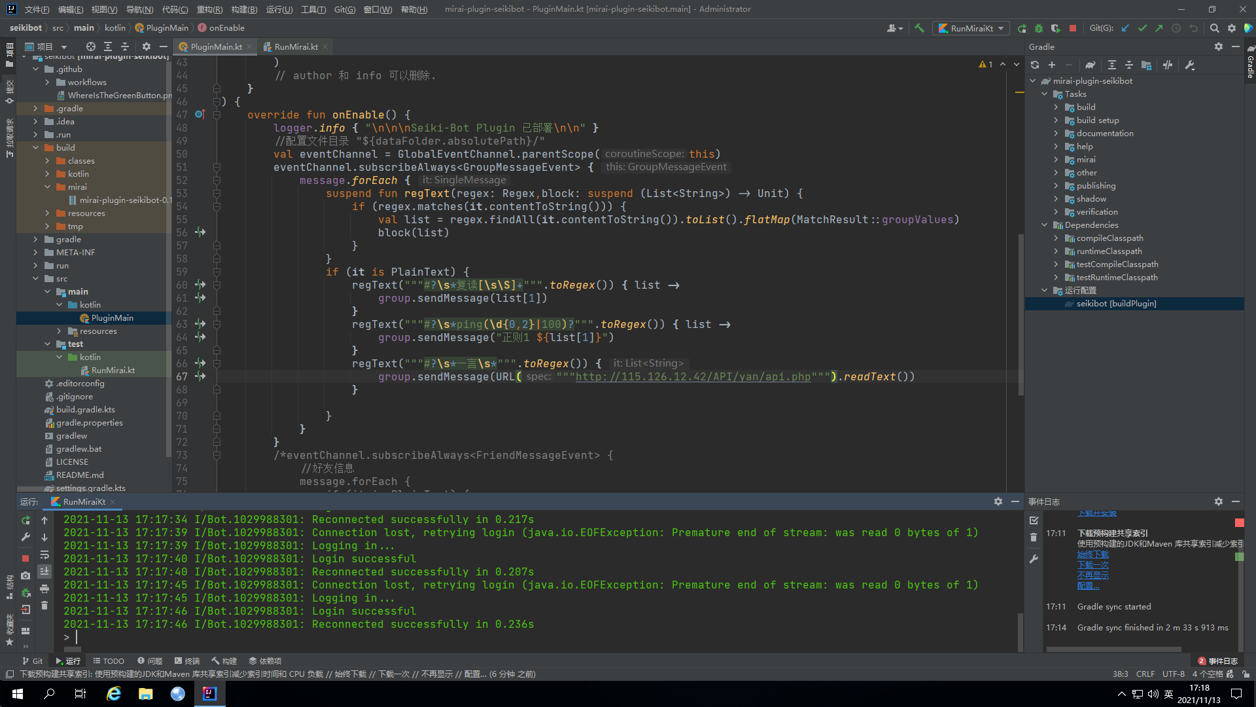Switch to the RunMirai.kt editor tab
The height and width of the screenshot is (707, 1256).
click(296, 46)
